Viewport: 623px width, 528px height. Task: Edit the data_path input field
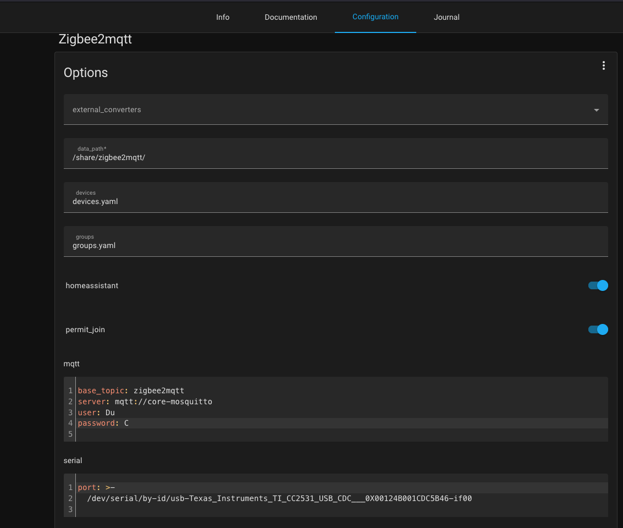pyautogui.click(x=336, y=153)
